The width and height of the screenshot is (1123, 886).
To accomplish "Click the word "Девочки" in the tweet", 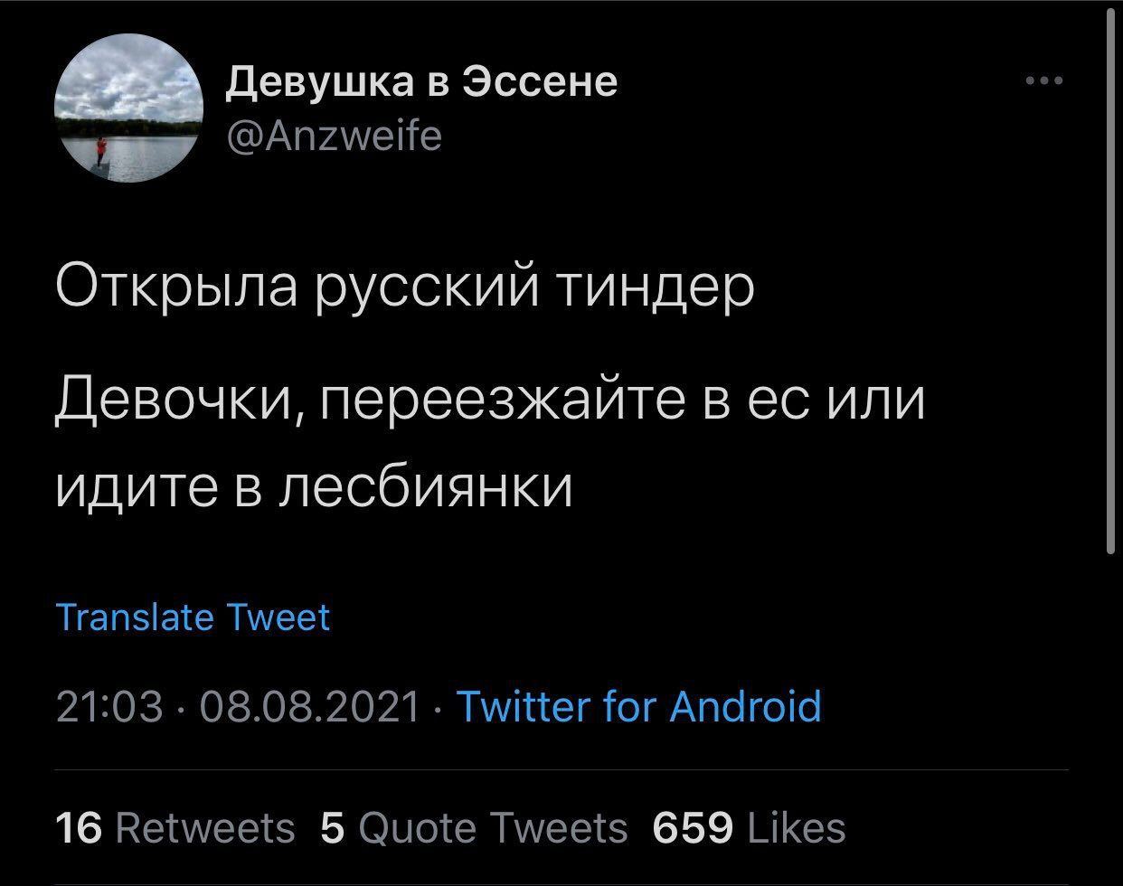I will click(x=178, y=400).
